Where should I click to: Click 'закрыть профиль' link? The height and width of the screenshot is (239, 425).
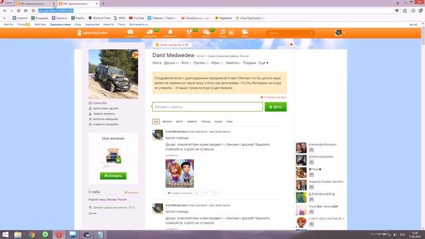click(104, 114)
